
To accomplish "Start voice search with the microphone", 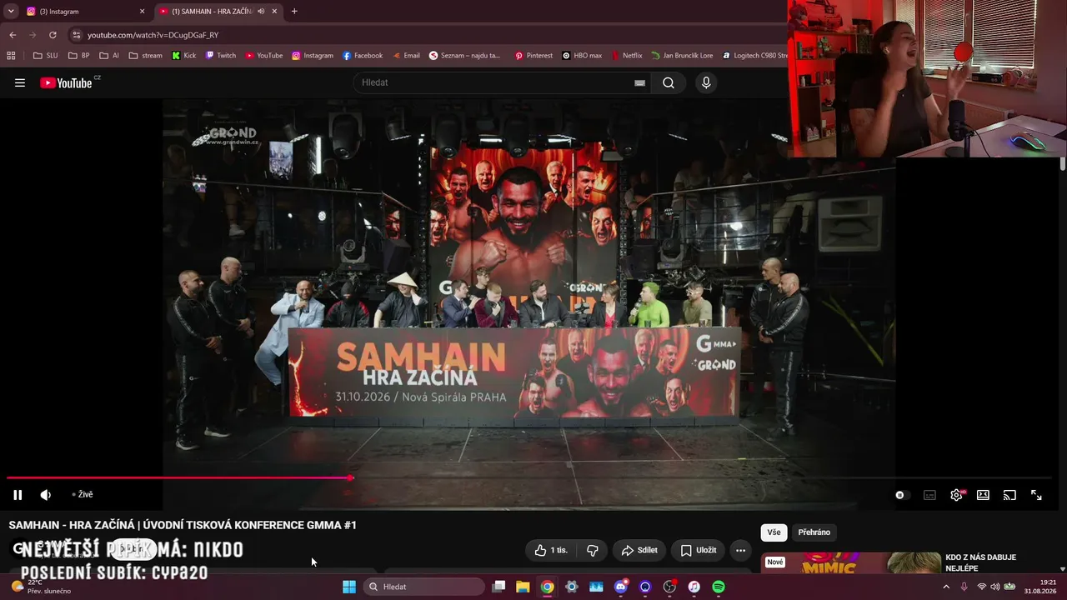I will click(706, 82).
